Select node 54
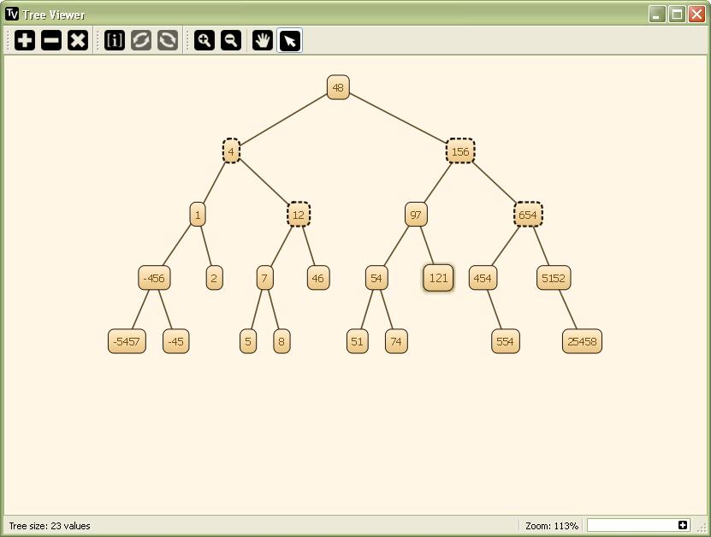 pyautogui.click(x=376, y=278)
